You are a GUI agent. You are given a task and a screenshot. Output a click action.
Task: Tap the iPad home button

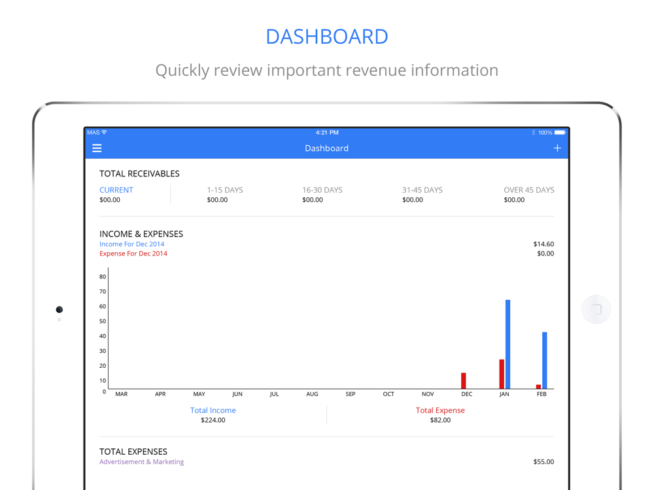596,309
